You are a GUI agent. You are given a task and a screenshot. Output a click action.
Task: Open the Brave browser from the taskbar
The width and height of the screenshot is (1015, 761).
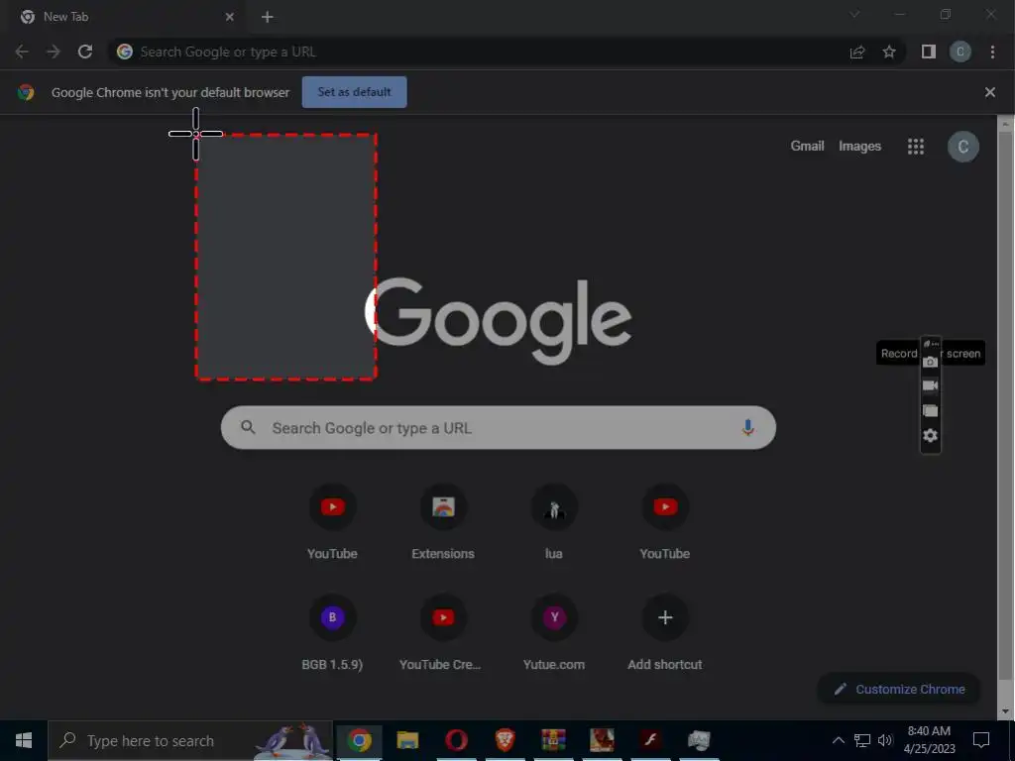point(505,740)
